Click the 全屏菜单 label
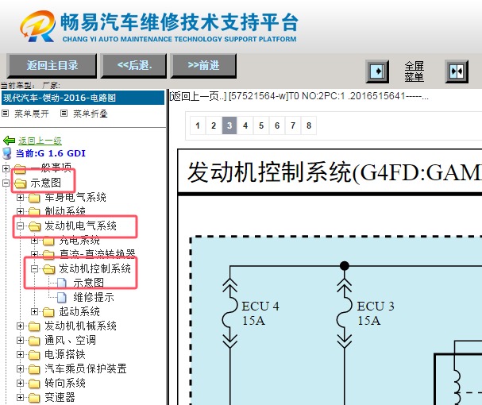 coord(414,71)
